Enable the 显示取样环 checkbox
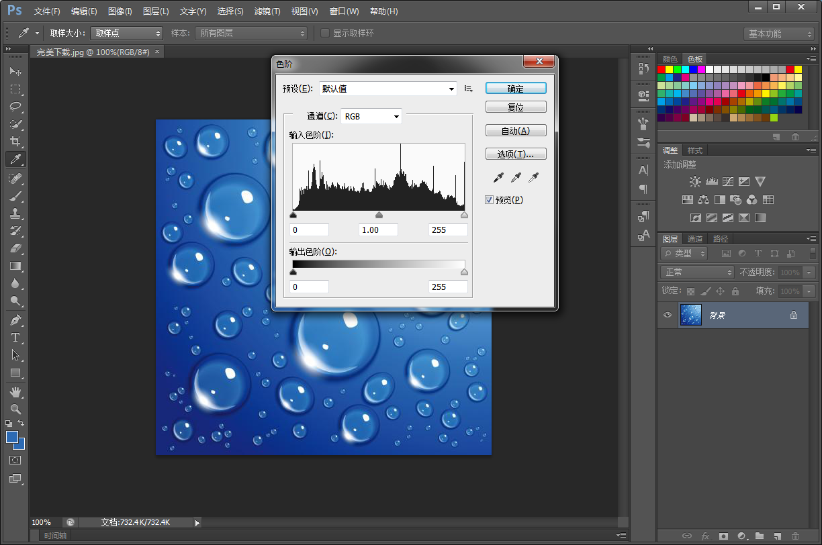The height and width of the screenshot is (545, 822). 325,33
